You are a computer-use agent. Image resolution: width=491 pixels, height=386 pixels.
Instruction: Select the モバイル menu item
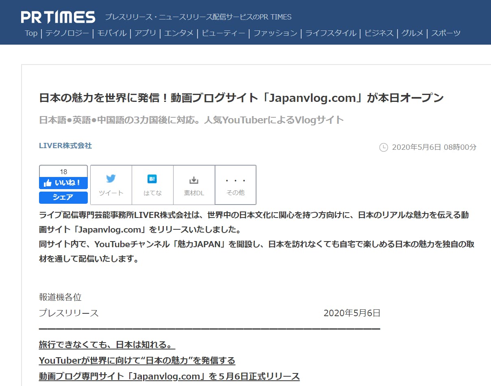(112, 33)
